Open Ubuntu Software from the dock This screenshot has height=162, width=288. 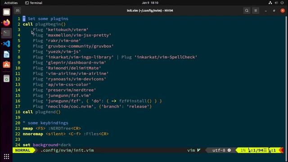click(x=6, y=65)
